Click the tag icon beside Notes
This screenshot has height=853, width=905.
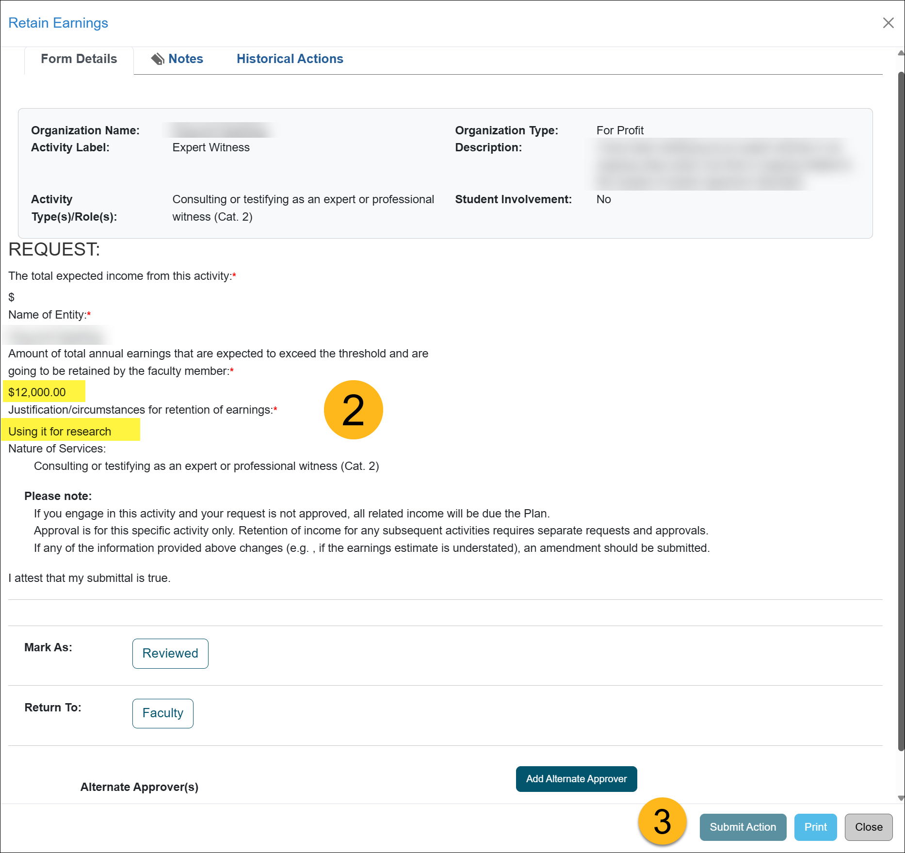(158, 59)
